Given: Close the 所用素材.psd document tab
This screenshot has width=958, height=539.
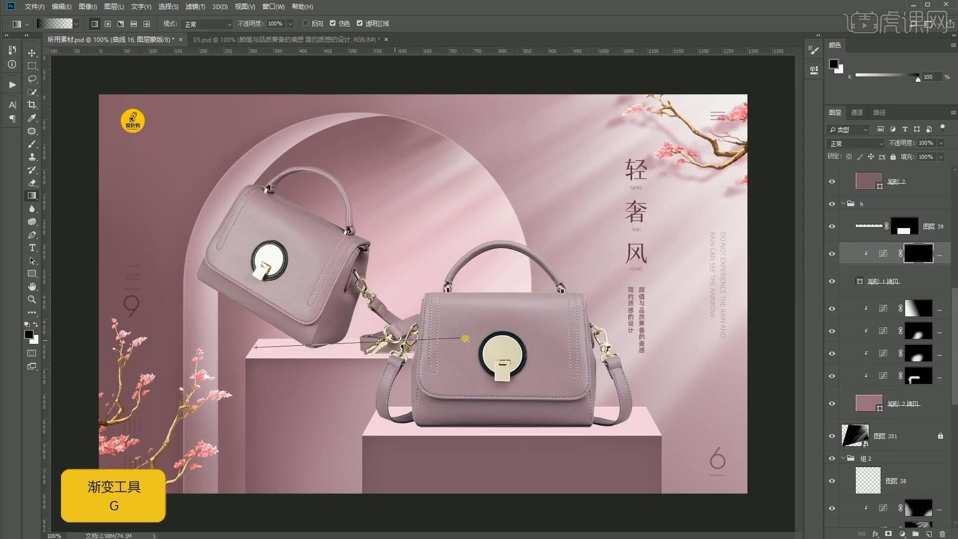Looking at the screenshot, I should click(x=181, y=39).
